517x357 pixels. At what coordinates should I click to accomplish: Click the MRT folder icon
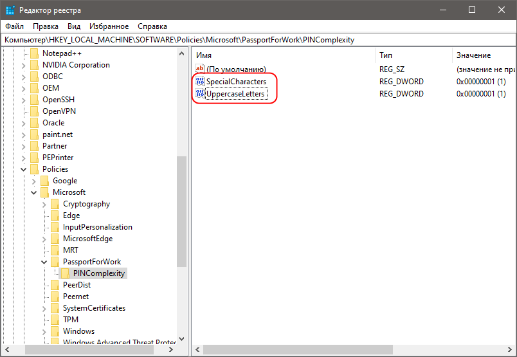coord(55,250)
